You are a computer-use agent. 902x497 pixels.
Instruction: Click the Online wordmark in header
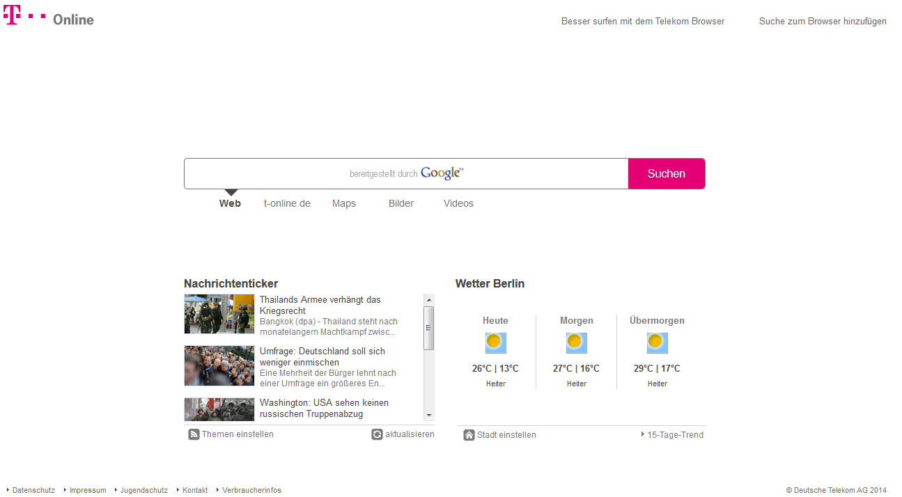click(x=73, y=19)
